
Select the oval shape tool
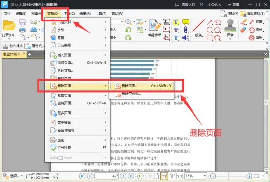coord(210,30)
